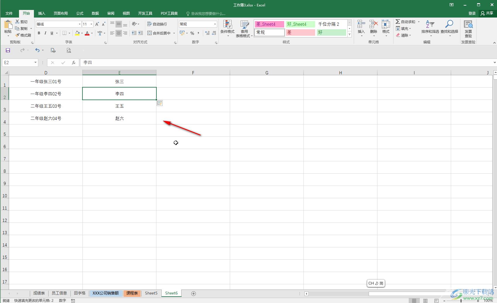Open the font name dropdown (等线)
The width and height of the screenshot is (497, 303).
(x=80, y=24)
